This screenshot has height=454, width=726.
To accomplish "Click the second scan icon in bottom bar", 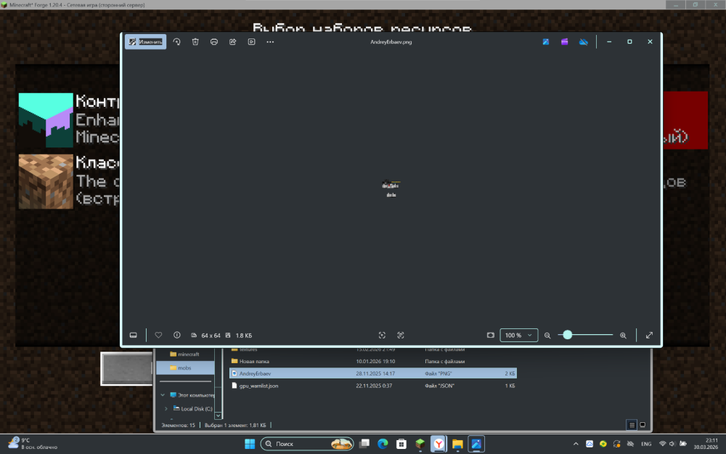I will point(401,336).
